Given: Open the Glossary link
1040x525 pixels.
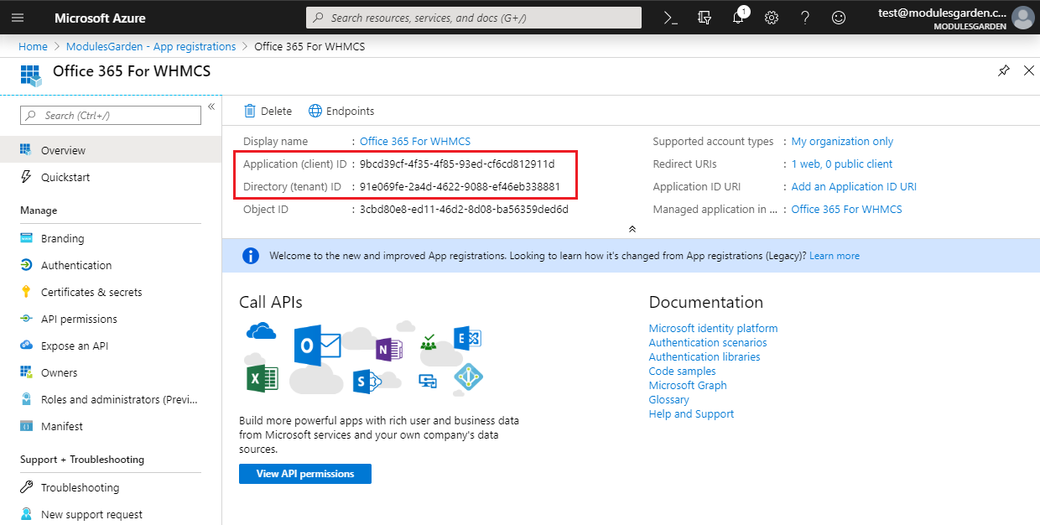Looking at the screenshot, I should coord(669,400).
